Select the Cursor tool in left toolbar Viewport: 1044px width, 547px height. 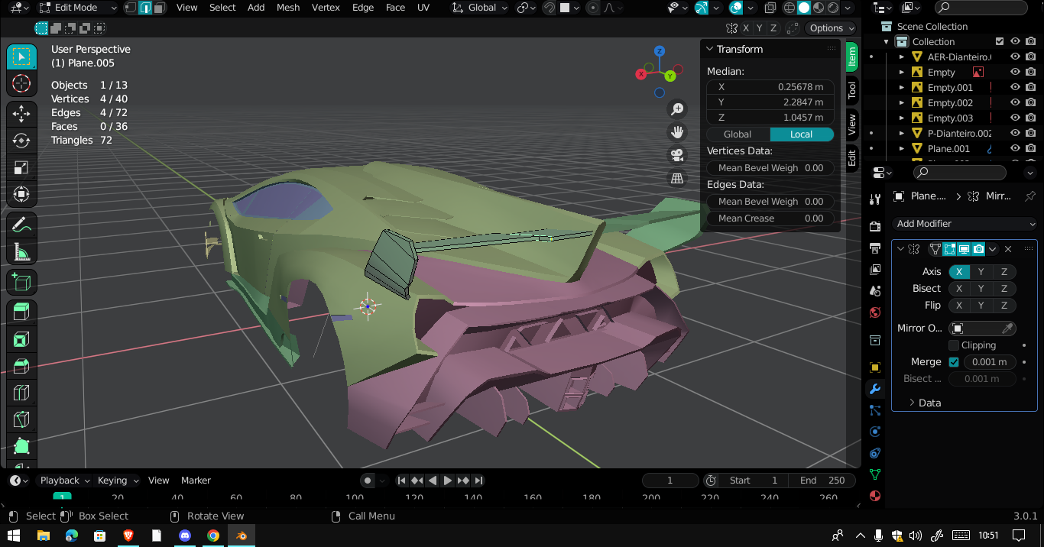click(21, 84)
